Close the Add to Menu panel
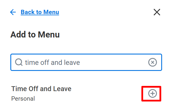The image size is (171, 111). [x=157, y=12]
